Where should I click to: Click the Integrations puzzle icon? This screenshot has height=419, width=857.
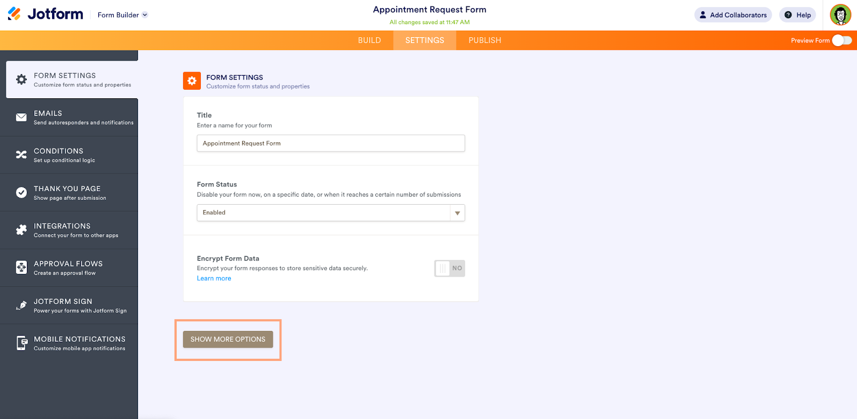point(21,230)
